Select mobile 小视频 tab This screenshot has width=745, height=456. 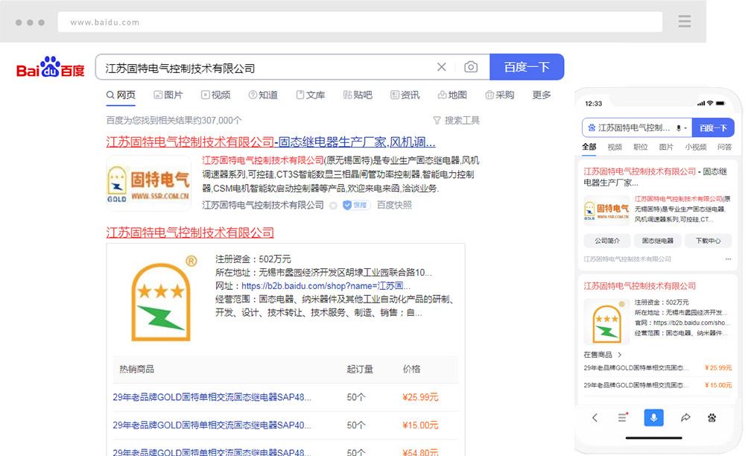[x=696, y=147]
